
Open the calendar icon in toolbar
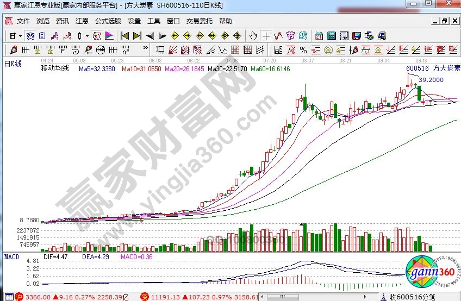click(x=319, y=36)
